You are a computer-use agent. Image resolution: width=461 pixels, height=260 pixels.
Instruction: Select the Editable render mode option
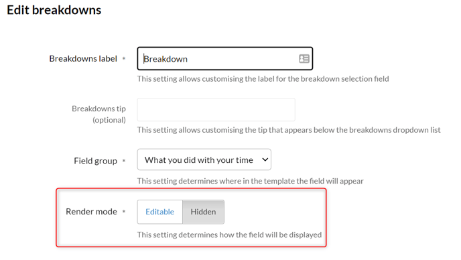click(160, 212)
